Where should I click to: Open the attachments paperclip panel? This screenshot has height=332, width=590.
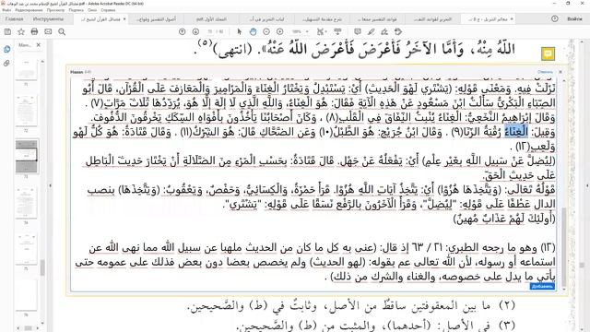(6, 64)
